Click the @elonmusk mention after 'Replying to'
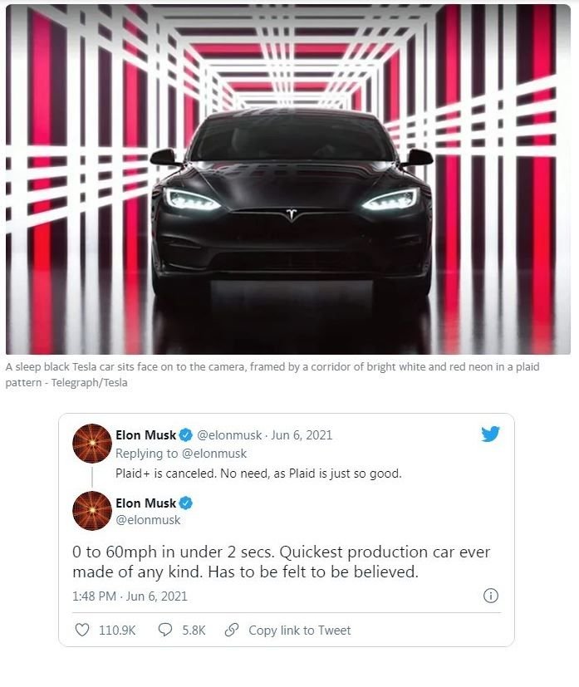Image resolution: width=579 pixels, height=687 pixels. coord(216,454)
